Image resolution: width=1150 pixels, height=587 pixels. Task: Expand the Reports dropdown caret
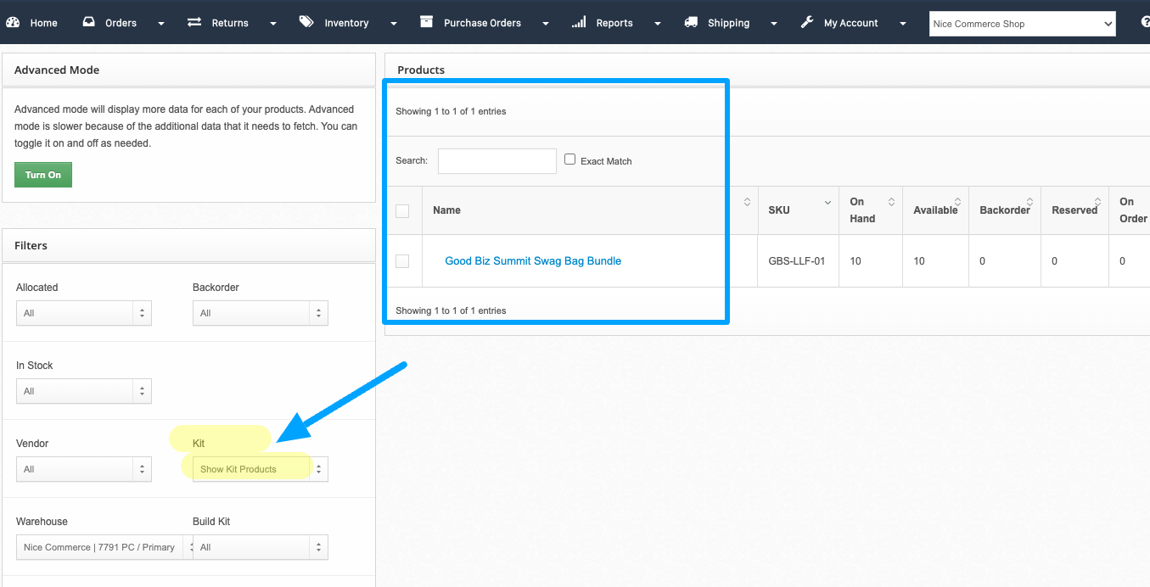tap(658, 24)
